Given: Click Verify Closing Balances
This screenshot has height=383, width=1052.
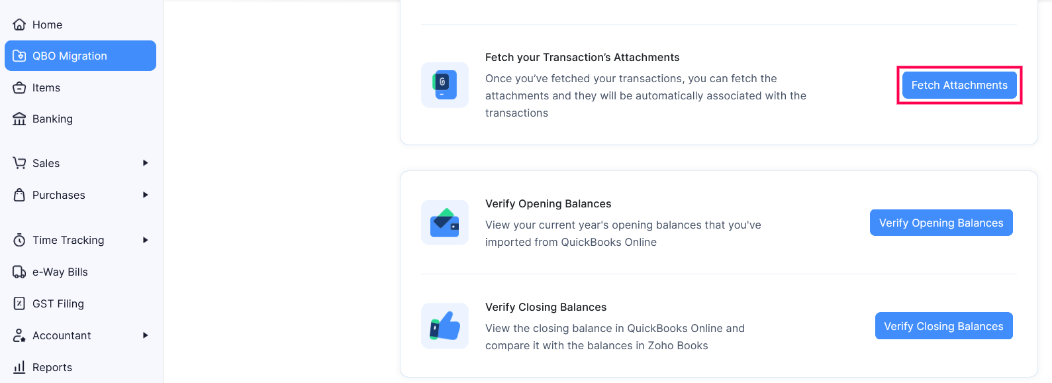Looking at the screenshot, I should point(943,326).
